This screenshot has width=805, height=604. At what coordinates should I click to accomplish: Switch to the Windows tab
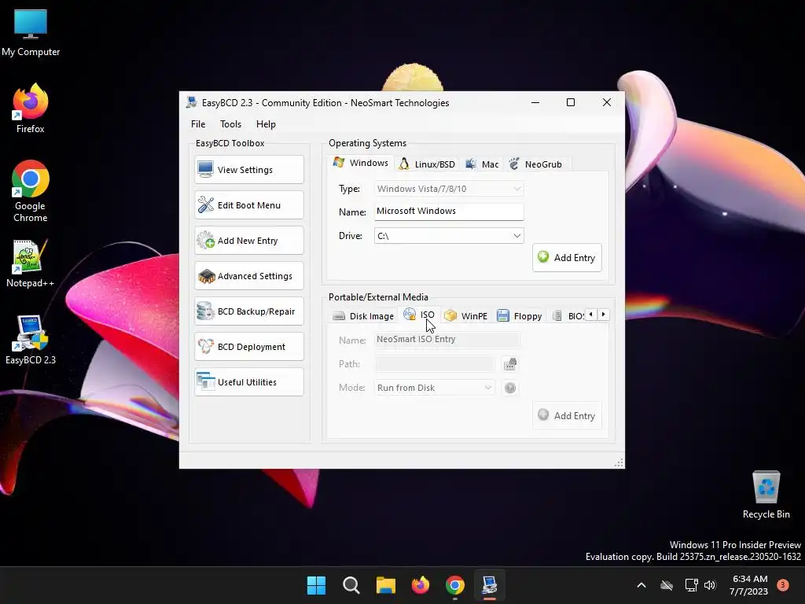pos(360,163)
